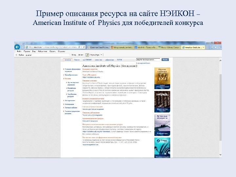Click the Далее find button
This screenshot has width=236, height=177.
click(81, 55)
